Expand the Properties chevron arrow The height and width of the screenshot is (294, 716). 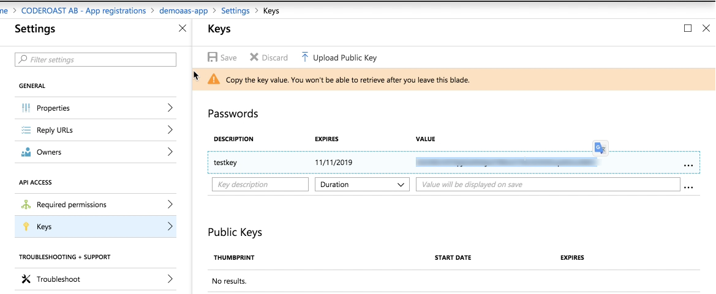170,108
